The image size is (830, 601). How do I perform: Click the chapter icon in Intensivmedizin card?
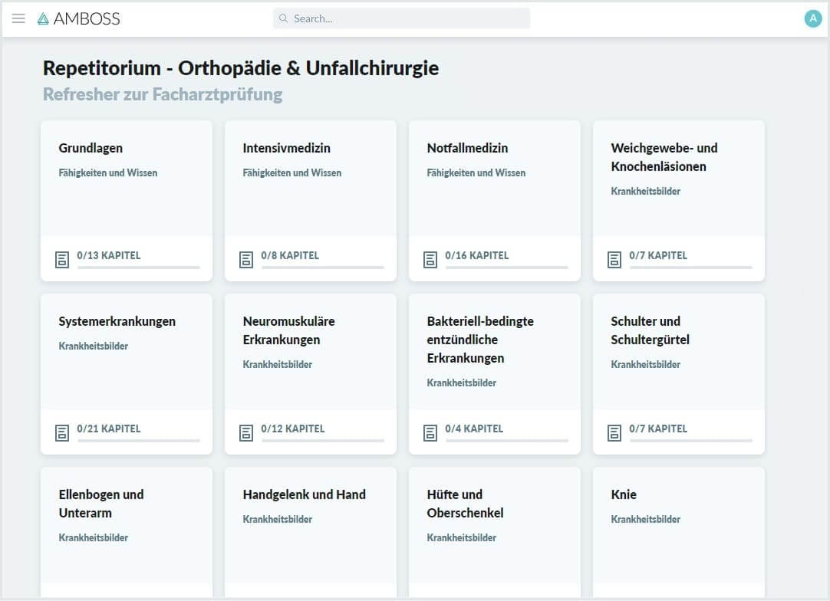(246, 260)
